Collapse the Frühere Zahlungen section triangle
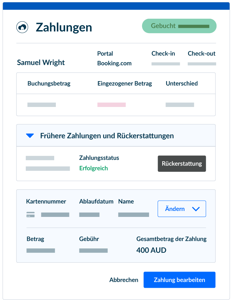 pyautogui.click(x=30, y=136)
